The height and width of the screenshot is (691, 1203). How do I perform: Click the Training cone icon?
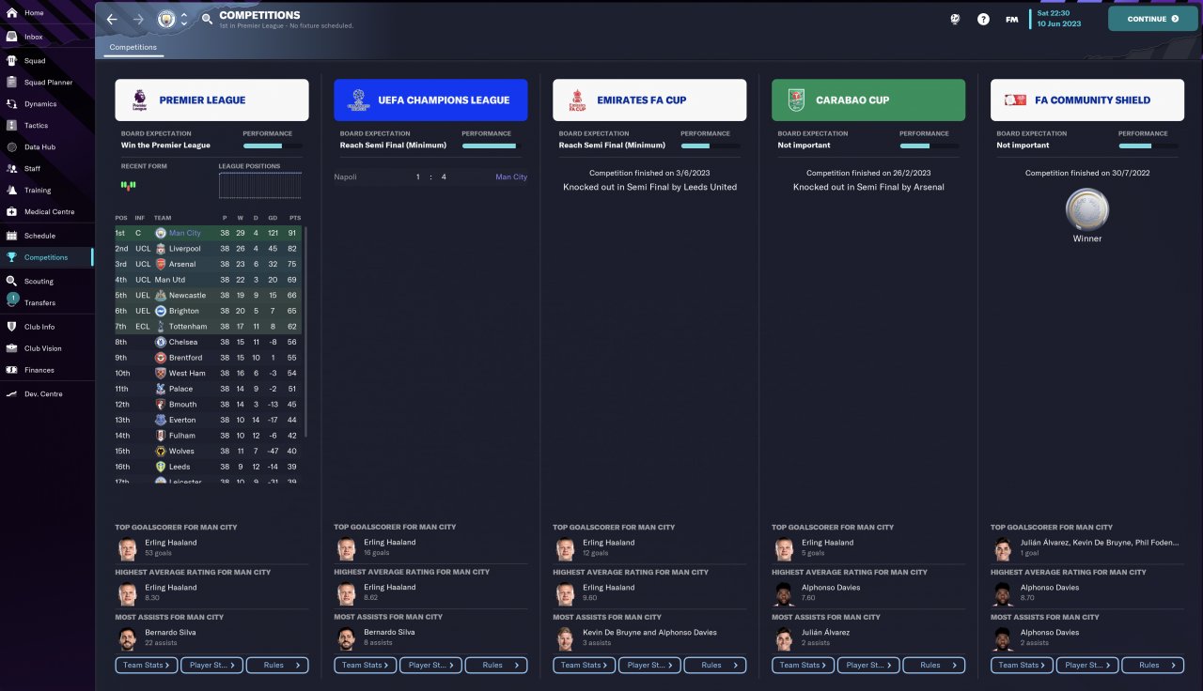point(12,191)
